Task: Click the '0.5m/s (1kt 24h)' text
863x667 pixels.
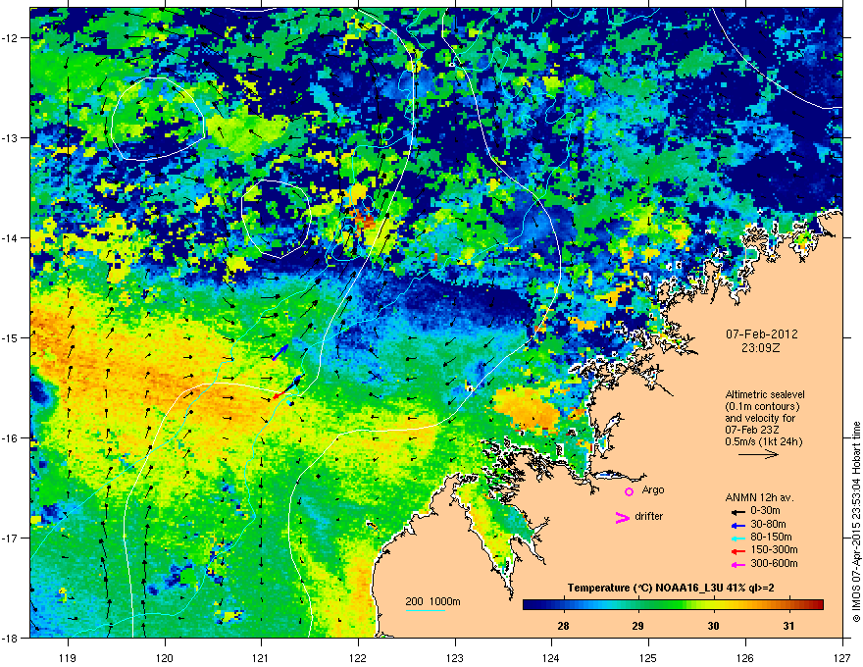Action: coord(763,441)
